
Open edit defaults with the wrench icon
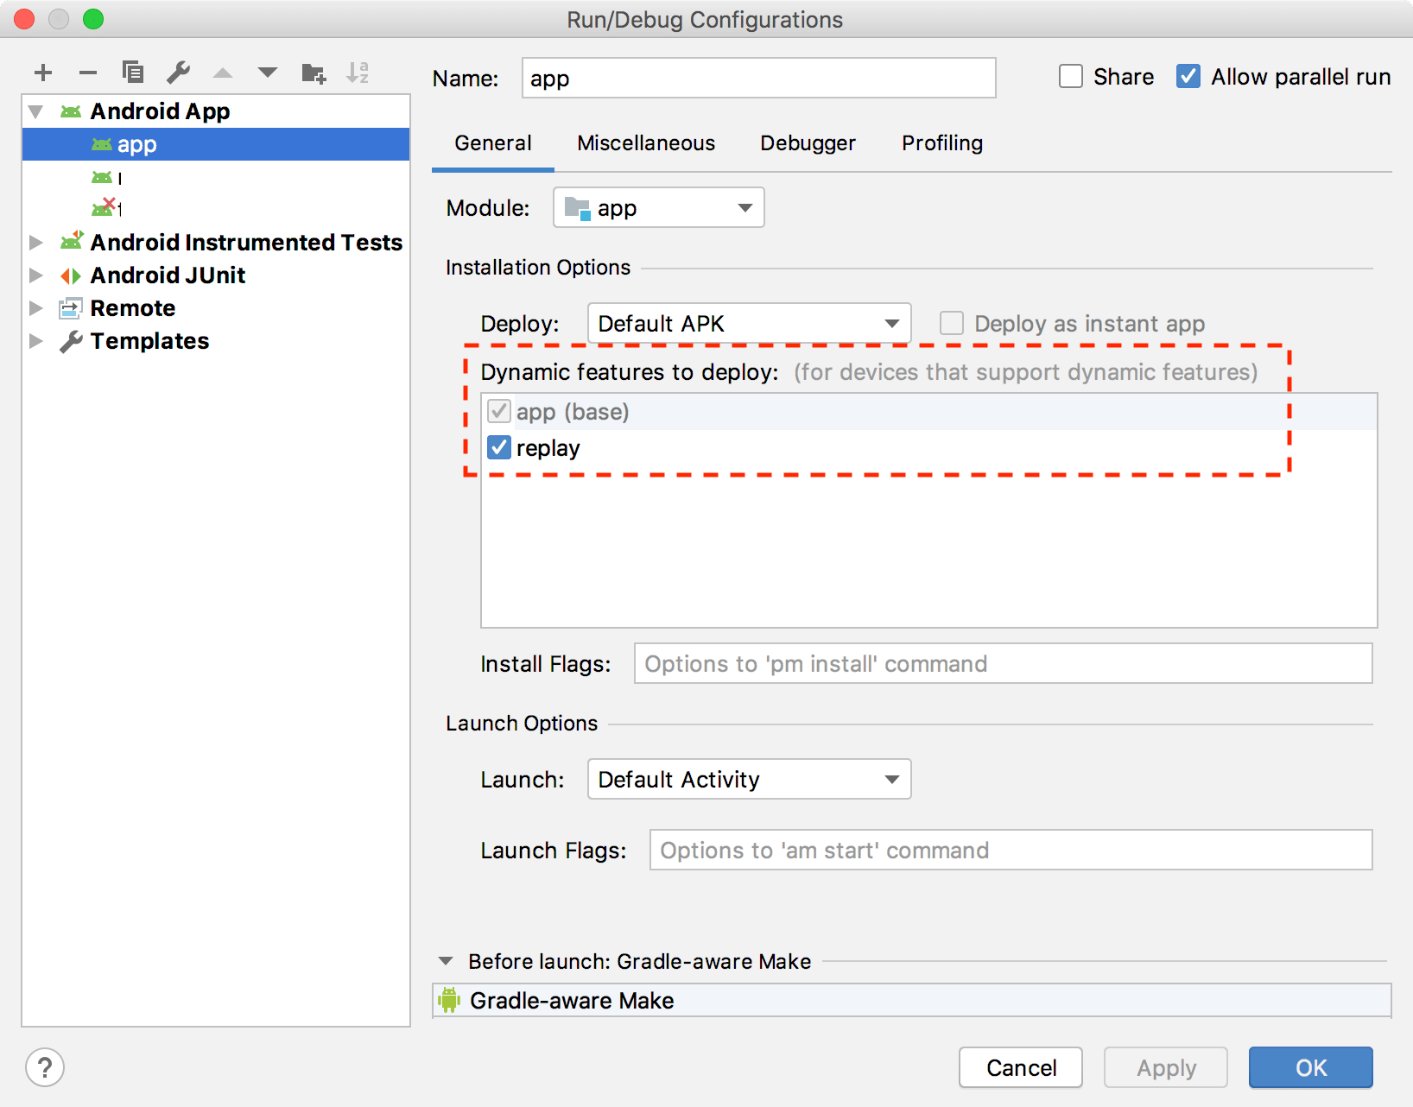click(x=178, y=73)
